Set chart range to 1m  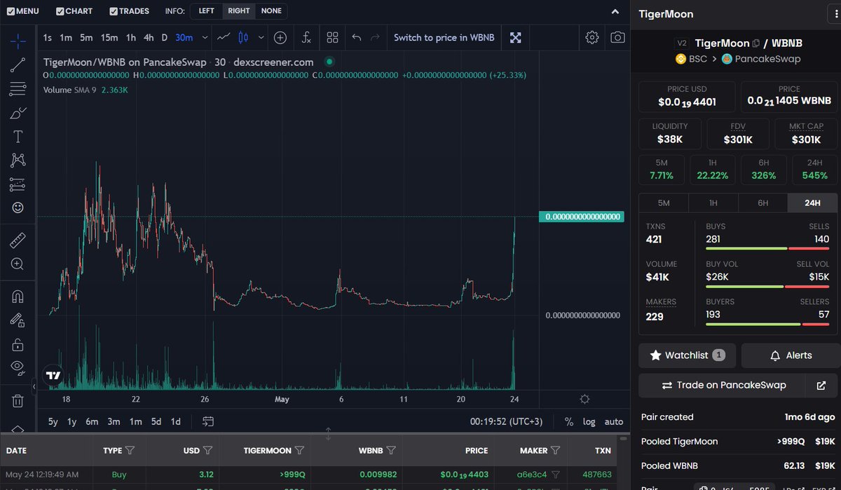(x=135, y=421)
